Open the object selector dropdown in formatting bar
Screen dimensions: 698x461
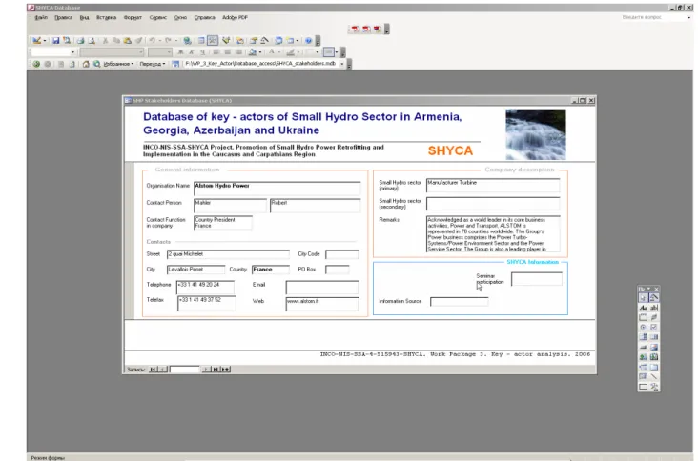(x=73, y=52)
